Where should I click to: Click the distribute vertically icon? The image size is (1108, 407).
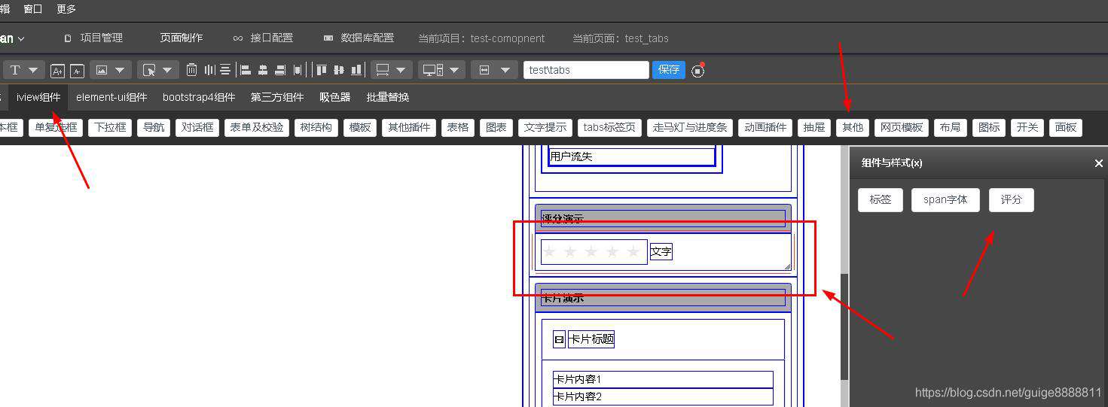(x=225, y=70)
